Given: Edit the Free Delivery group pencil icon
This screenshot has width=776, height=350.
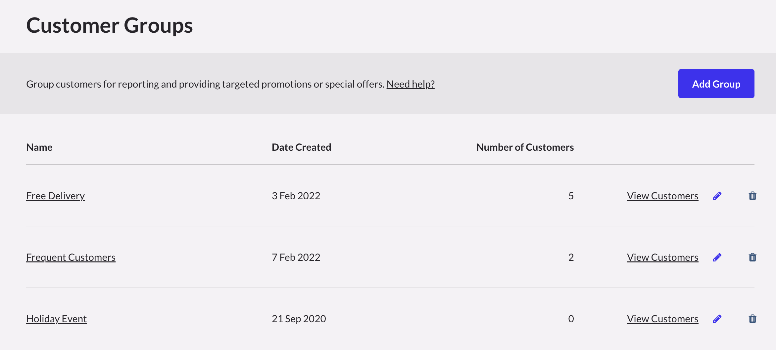Looking at the screenshot, I should (717, 196).
